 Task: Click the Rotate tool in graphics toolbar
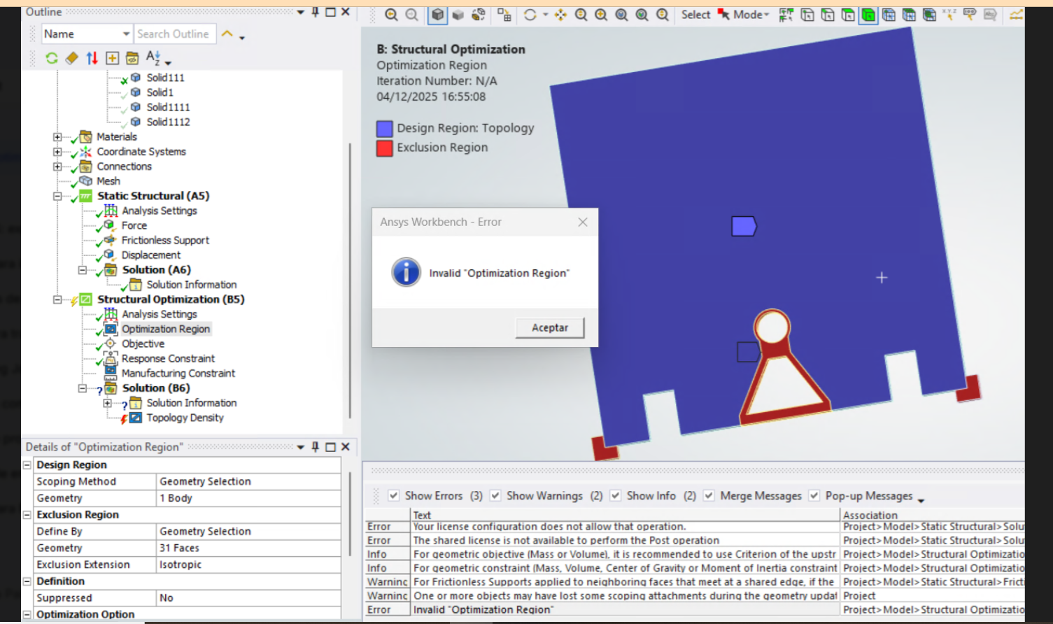pyautogui.click(x=530, y=15)
